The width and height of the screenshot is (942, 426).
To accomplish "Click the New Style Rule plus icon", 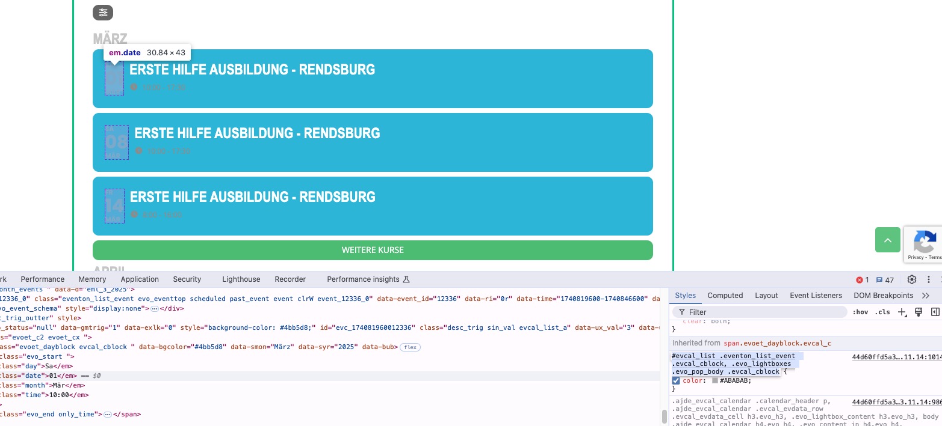I will click(x=902, y=312).
